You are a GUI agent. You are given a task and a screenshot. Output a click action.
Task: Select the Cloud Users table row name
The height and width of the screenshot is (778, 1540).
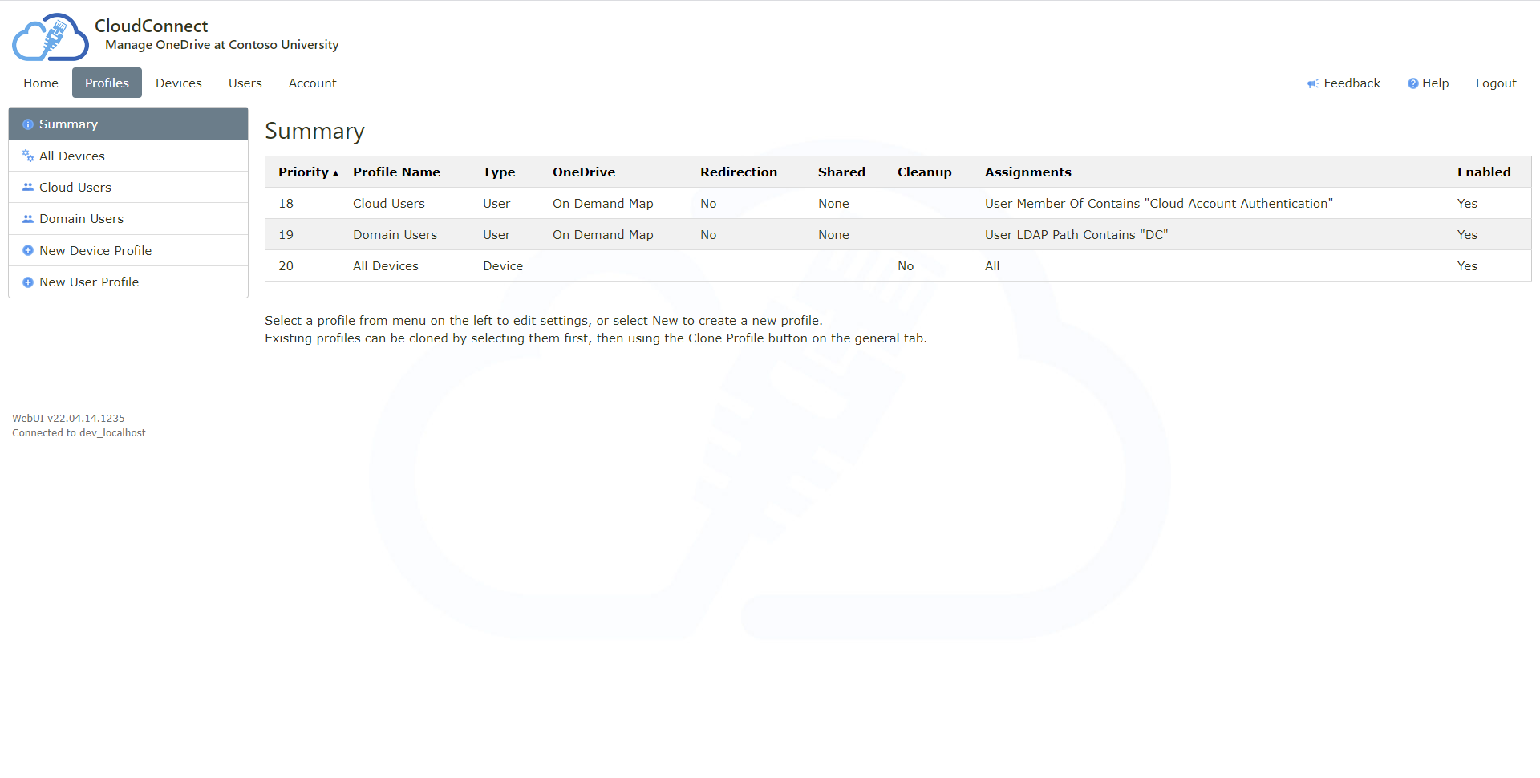(x=388, y=204)
